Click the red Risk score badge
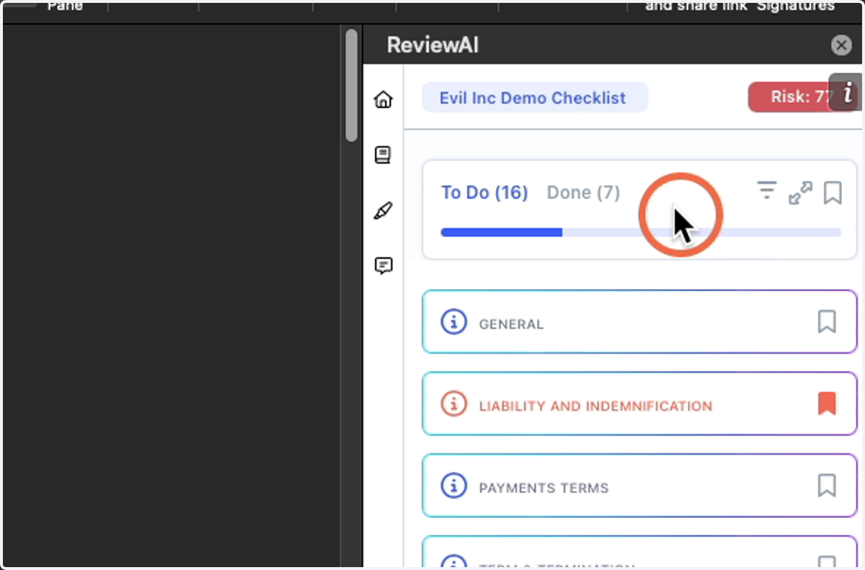 point(793,97)
